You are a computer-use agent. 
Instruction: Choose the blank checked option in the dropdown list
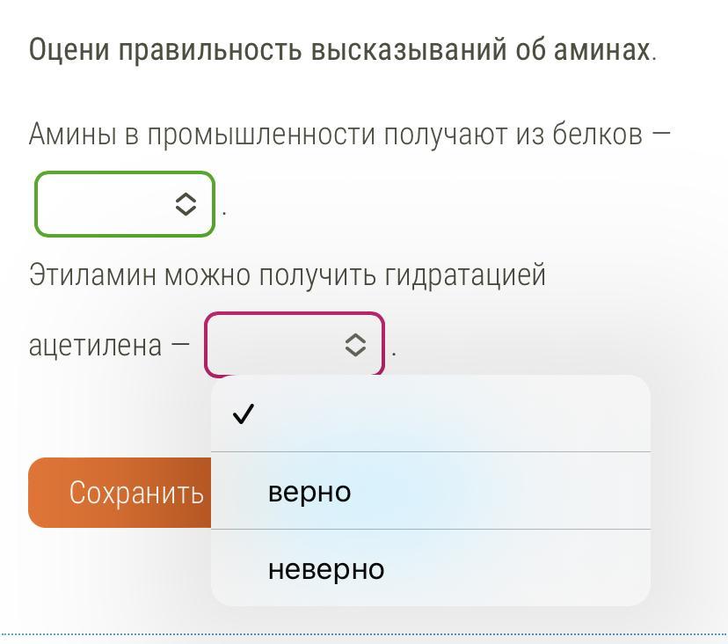431,413
